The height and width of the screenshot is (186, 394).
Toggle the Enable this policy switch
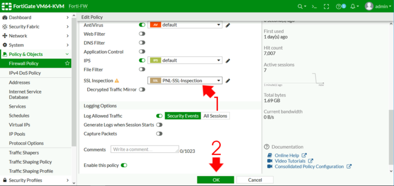pyautogui.click(x=124, y=166)
